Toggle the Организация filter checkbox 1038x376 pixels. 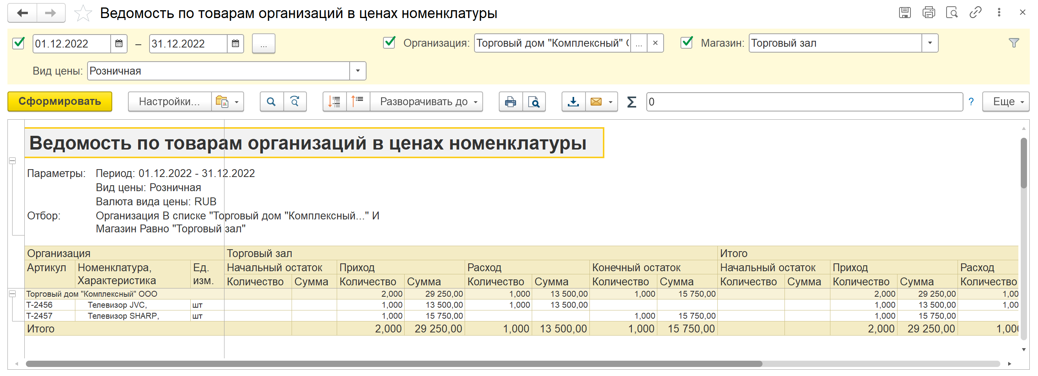[x=389, y=43]
